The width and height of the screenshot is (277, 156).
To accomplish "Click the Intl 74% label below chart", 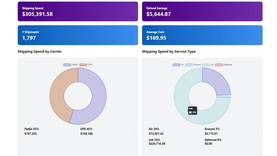I will point(154,140).
